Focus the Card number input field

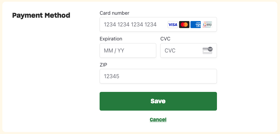coord(134,24)
